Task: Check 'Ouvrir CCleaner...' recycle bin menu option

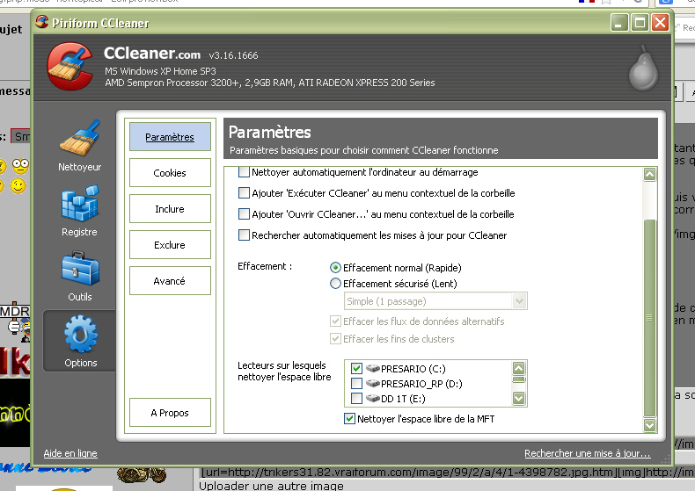Action: pos(244,214)
